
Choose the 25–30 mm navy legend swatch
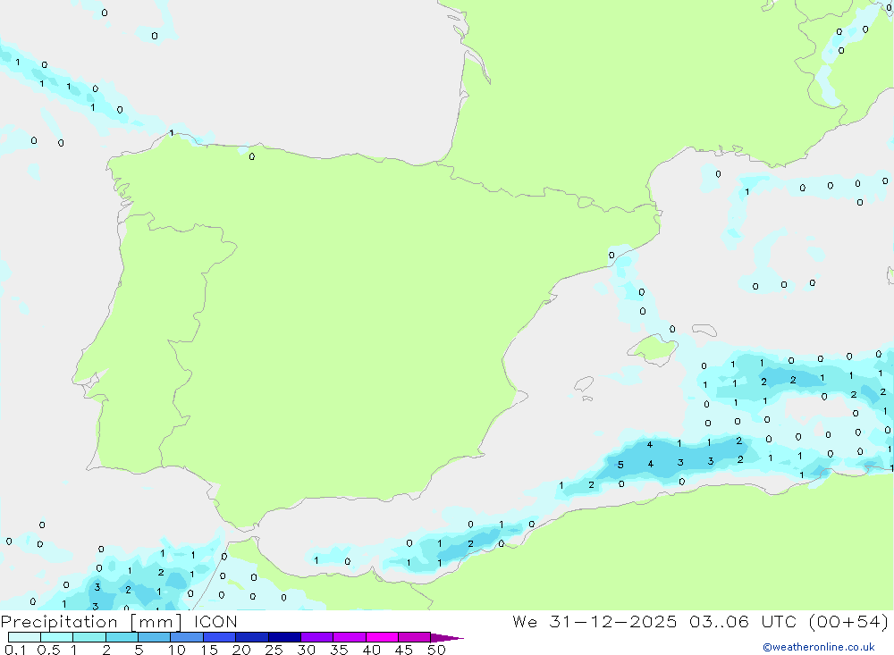coord(284,637)
